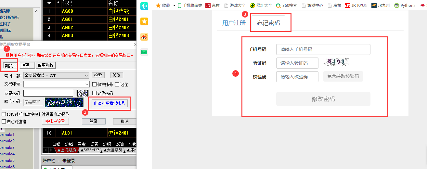This screenshot has height=169, width=427.
Task: Open the 收藏 dropdown arrow in bookmarks bar
Action: 174,6
